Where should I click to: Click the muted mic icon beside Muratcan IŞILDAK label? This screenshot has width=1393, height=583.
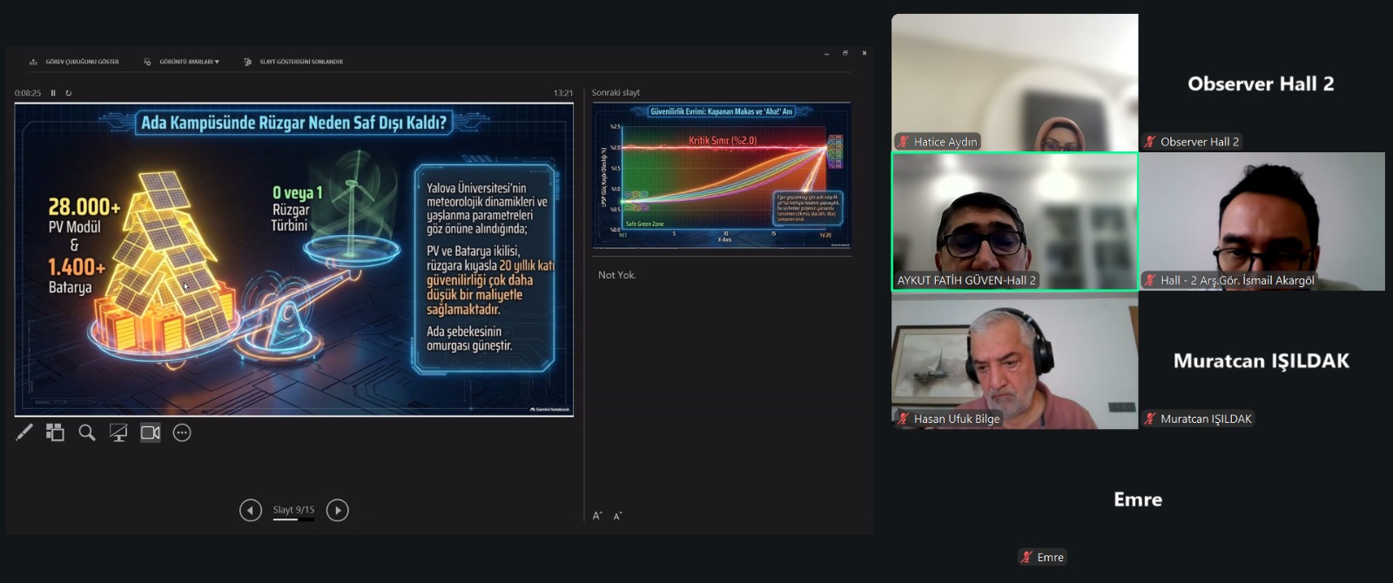1150,419
